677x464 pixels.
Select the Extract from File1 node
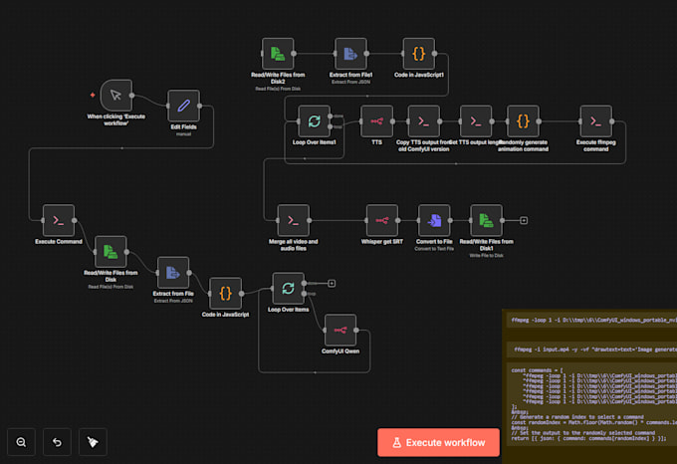click(350, 54)
